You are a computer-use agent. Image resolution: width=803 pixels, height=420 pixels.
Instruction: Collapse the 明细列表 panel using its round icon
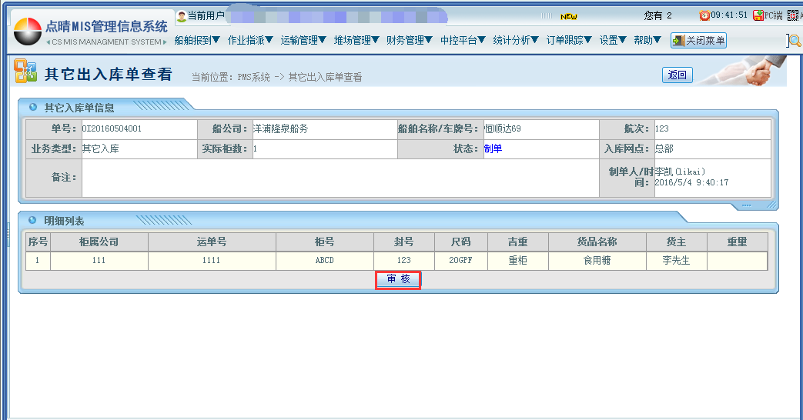(33, 220)
